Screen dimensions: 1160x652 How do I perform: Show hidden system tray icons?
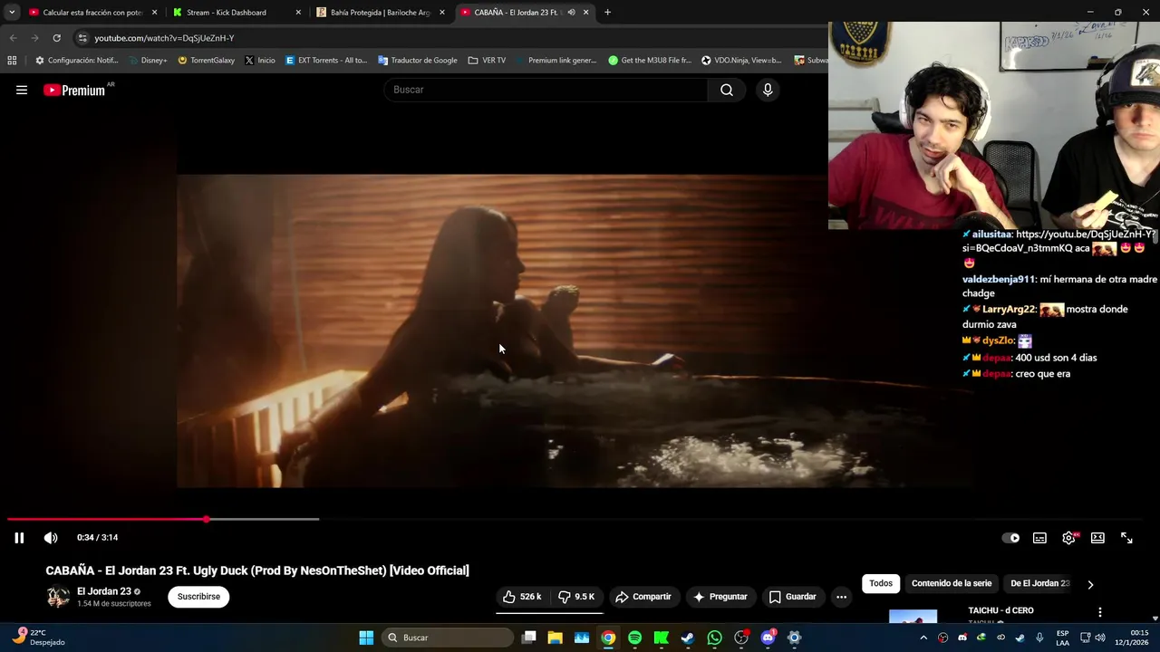[x=923, y=638]
